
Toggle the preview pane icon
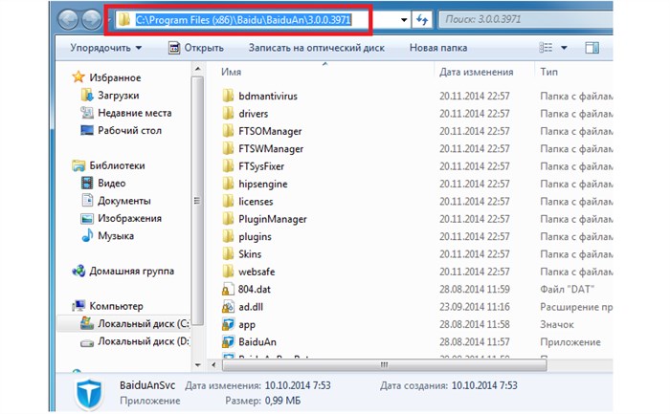pos(592,48)
